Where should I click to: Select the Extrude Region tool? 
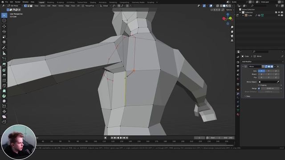4,65
